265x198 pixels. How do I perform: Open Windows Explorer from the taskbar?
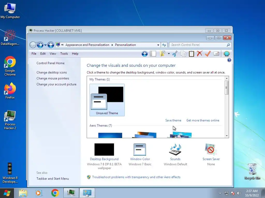tap(23, 193)
